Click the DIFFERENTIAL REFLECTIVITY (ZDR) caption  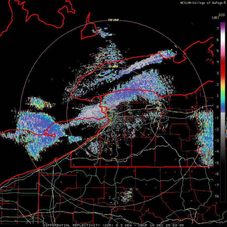point(79,225)
